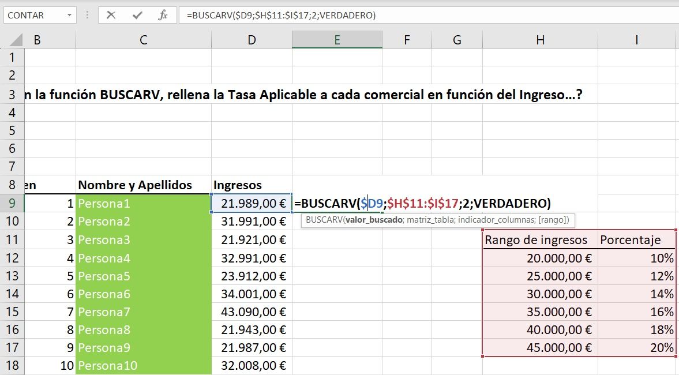Image resolution: width=679 pixels, height=375 pixels.
Task: Select row 11 header
Action: 12,239
